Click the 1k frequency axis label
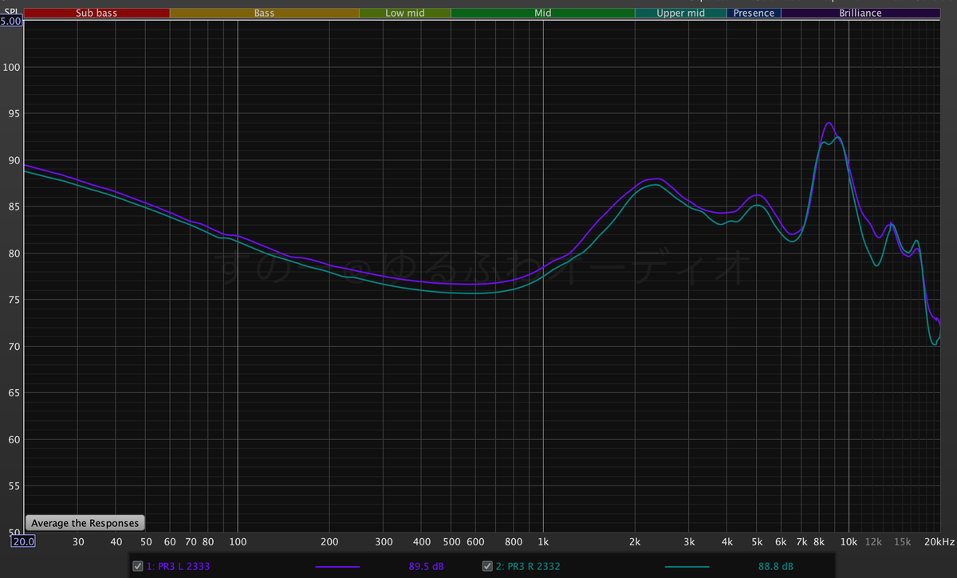 (x=543, y=542)
